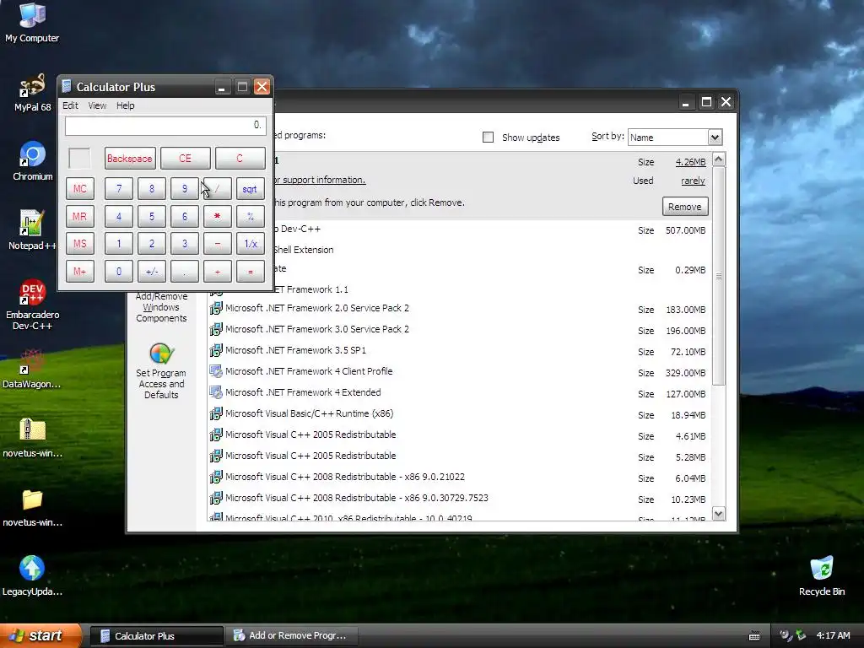This screenshot has width=864, height=648.
Task: Open the Windows start menu
Action: pyautogui.click(x=40, y=636)
